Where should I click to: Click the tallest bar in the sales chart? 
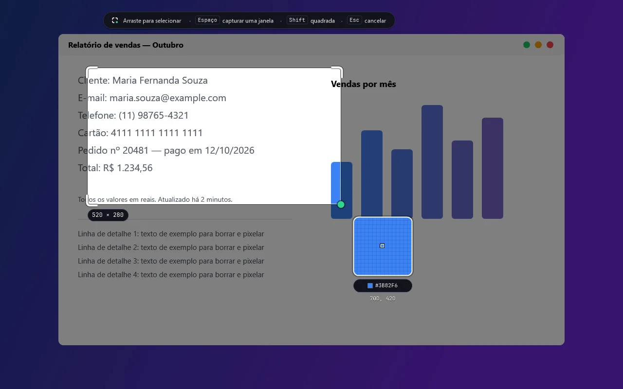pyautogui.click(x=432, y=162)
